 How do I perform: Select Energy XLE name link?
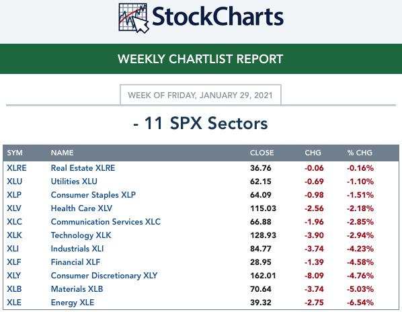(x=73, y=303)
